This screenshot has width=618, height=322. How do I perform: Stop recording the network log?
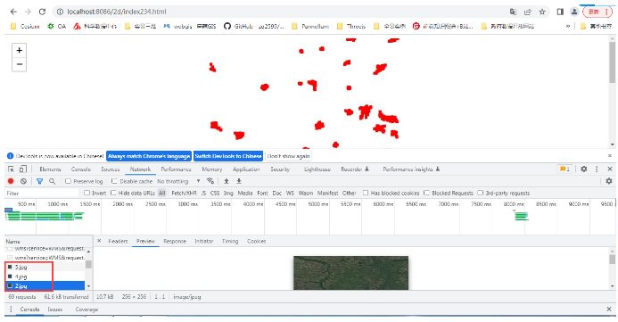[11, 181]
